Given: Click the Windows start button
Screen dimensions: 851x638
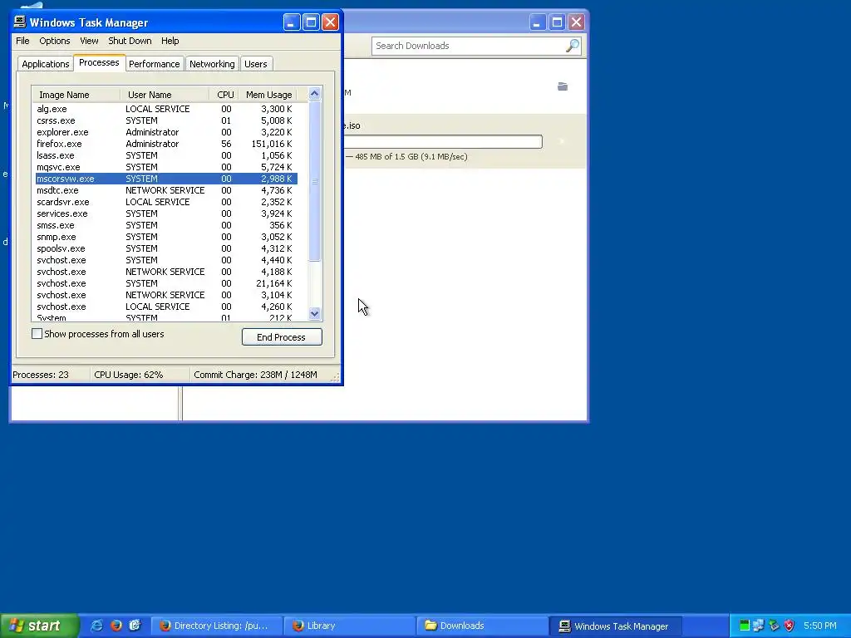Looking at the screenshot, I should [39, 626].
